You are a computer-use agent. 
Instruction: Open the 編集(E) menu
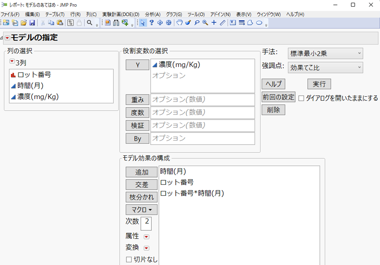click(x=32, y=14)
